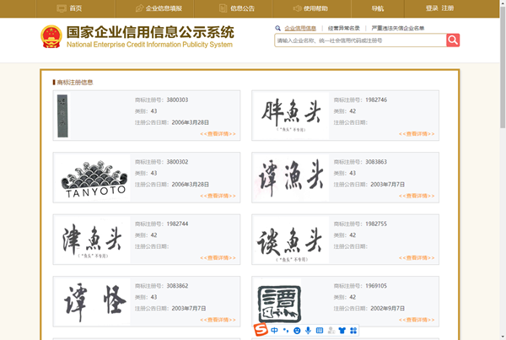Toggle Chinese/English mode in IME bar
This screenshot has height=340, width=506.
tap(275, 330)
